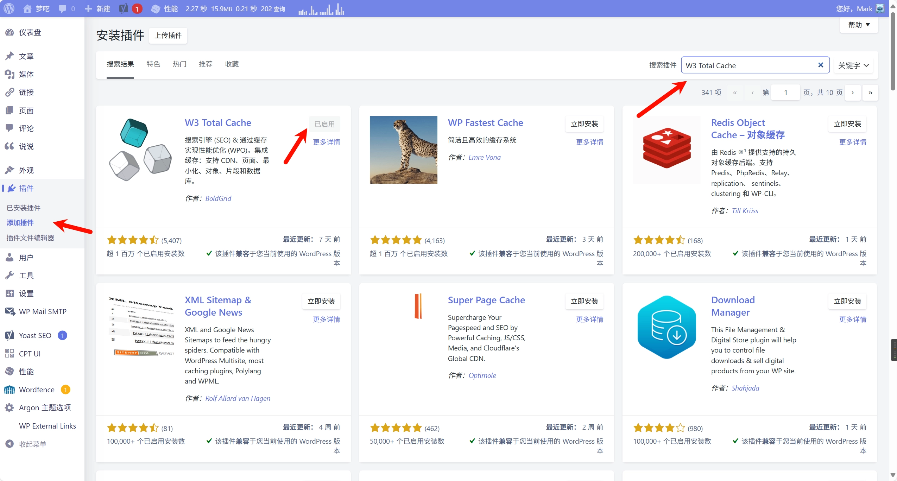Install XML Sitemap & Google News
The width and height of the screenshot is (897, 481).
click(321, 302)
